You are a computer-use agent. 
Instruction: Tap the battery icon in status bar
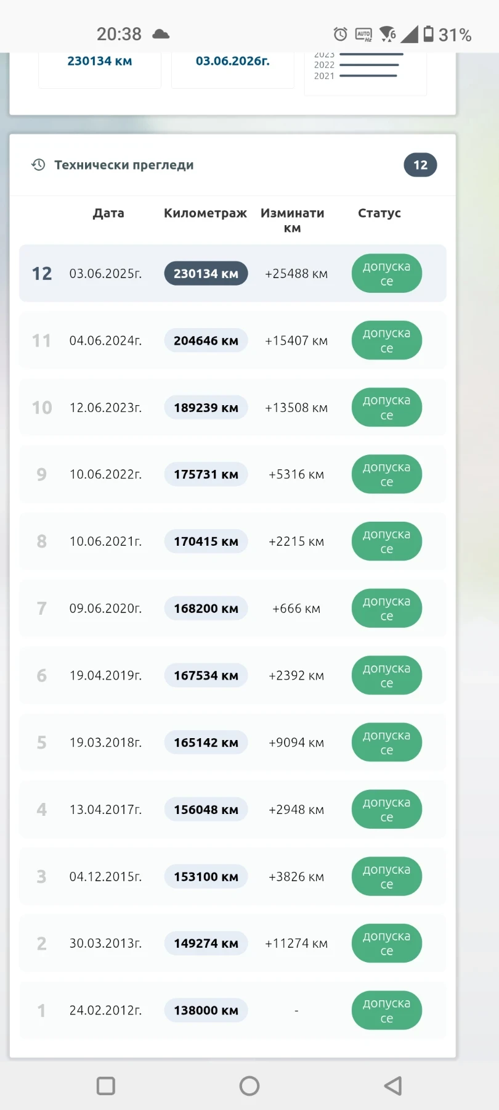coord(429,35)
